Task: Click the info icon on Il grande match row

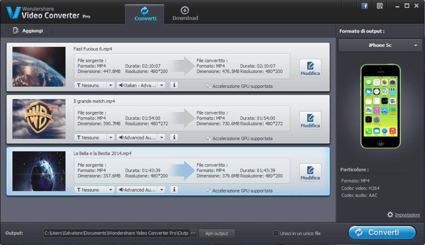Action: (x=174, y=137)
